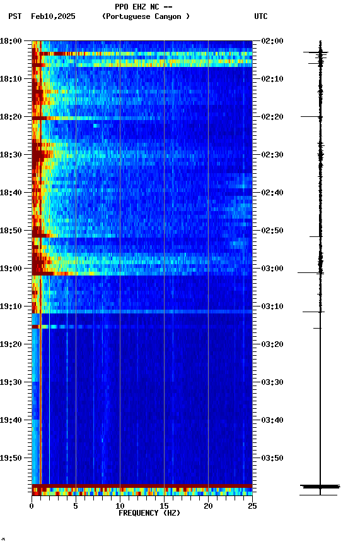Click the large seismogram spike at trace bottom
The image size is (348, 546).
[320, 487]
